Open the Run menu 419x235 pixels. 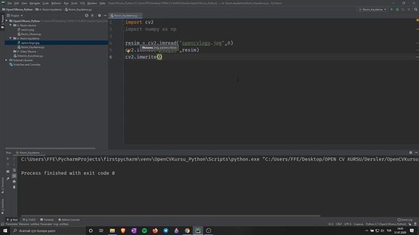66,3
